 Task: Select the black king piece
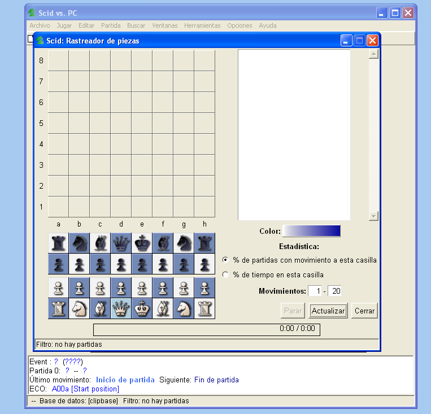(x=142, y=243)
